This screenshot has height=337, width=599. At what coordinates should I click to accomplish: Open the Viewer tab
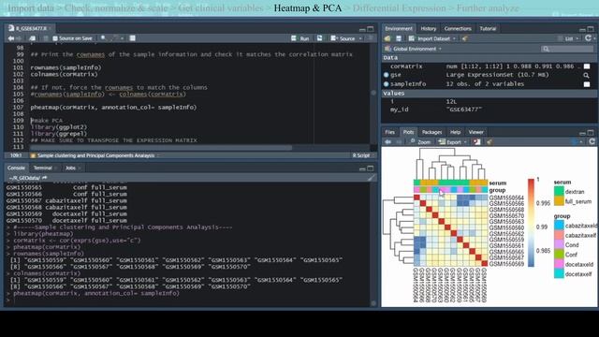[476, 132]
